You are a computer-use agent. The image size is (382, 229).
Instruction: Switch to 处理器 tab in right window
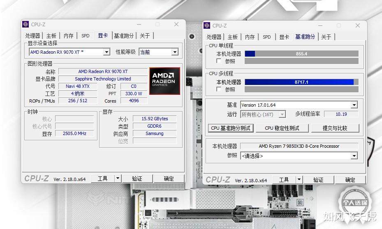point(214,37)
